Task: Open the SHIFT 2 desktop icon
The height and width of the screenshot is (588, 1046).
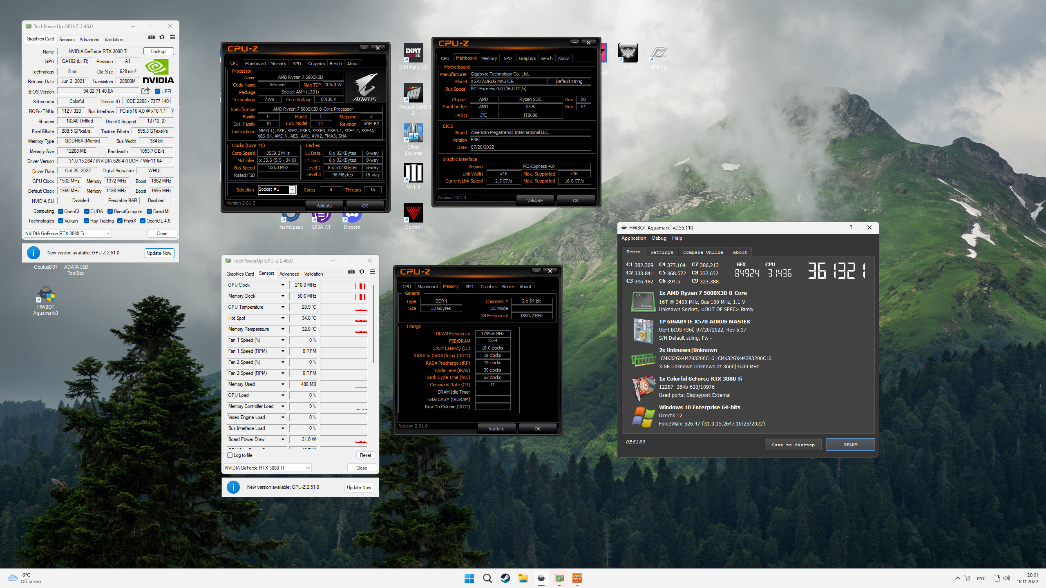Action: [658, 56]
